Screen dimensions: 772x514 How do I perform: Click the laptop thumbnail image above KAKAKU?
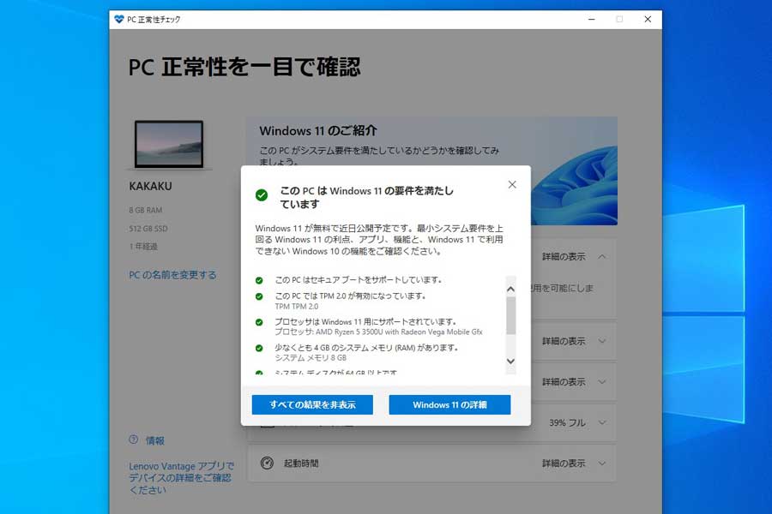(169, 144)
